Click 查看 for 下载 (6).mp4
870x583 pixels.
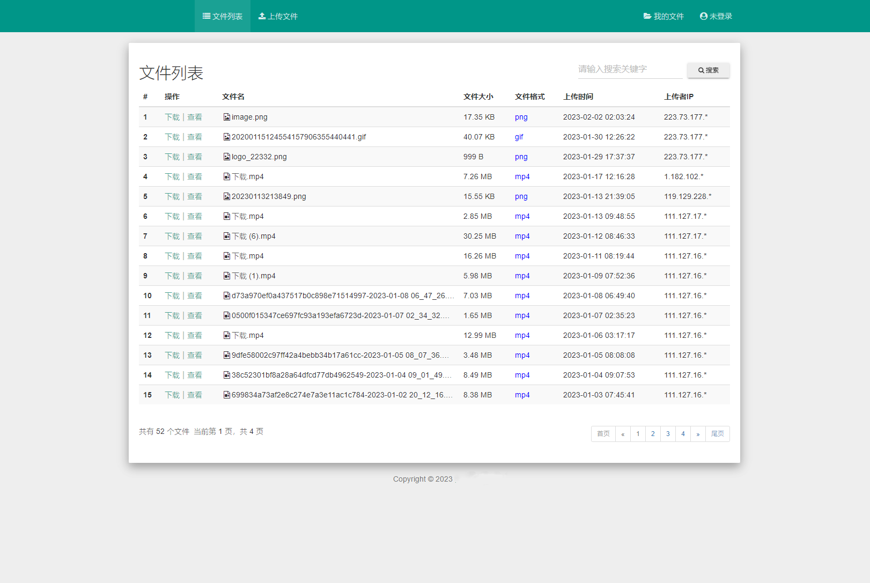tap(195, 236)
